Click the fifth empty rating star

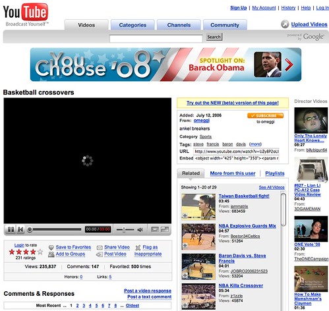point(40,252)
